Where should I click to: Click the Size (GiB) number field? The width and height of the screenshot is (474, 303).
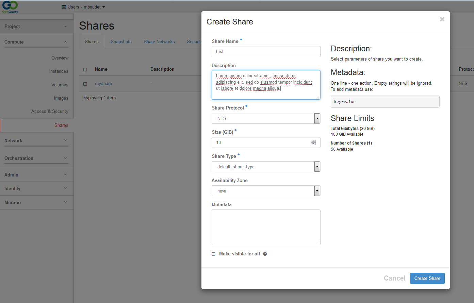[266, 142]
